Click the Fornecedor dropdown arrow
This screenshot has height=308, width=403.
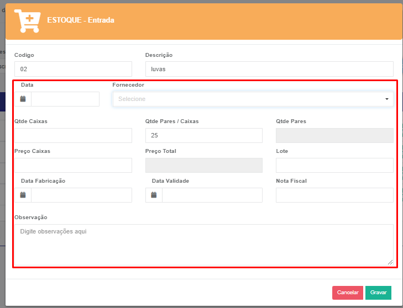coord(386,99)
